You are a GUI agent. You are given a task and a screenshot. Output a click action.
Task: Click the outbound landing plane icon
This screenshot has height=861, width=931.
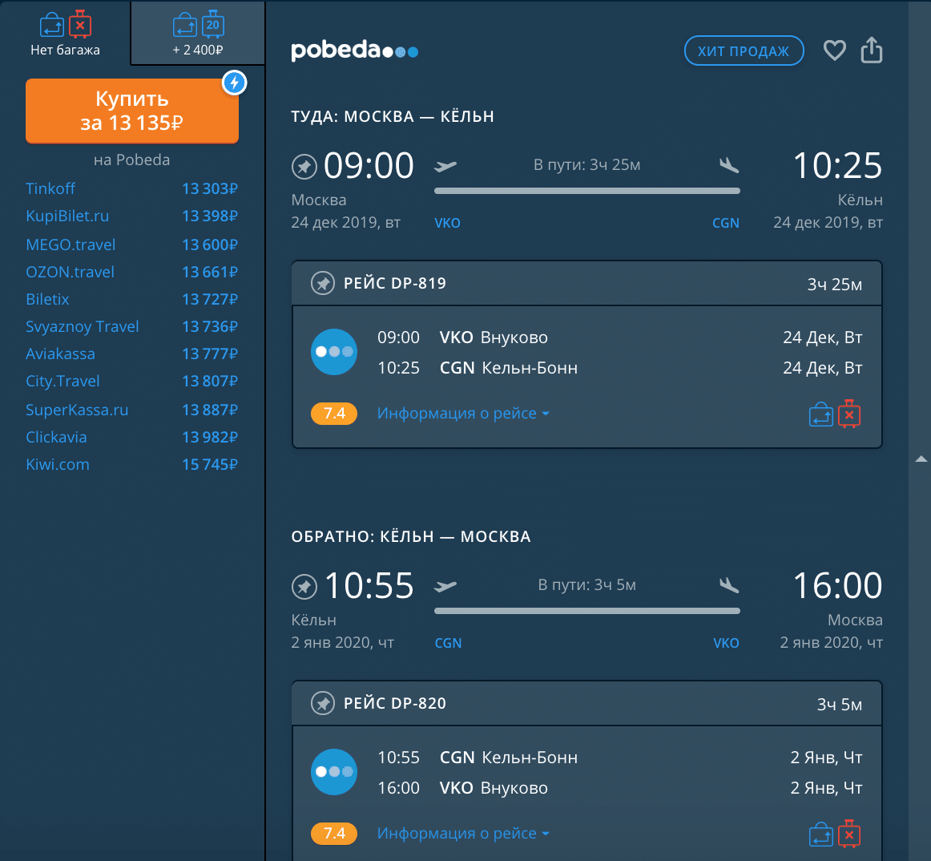click(729, 165)
